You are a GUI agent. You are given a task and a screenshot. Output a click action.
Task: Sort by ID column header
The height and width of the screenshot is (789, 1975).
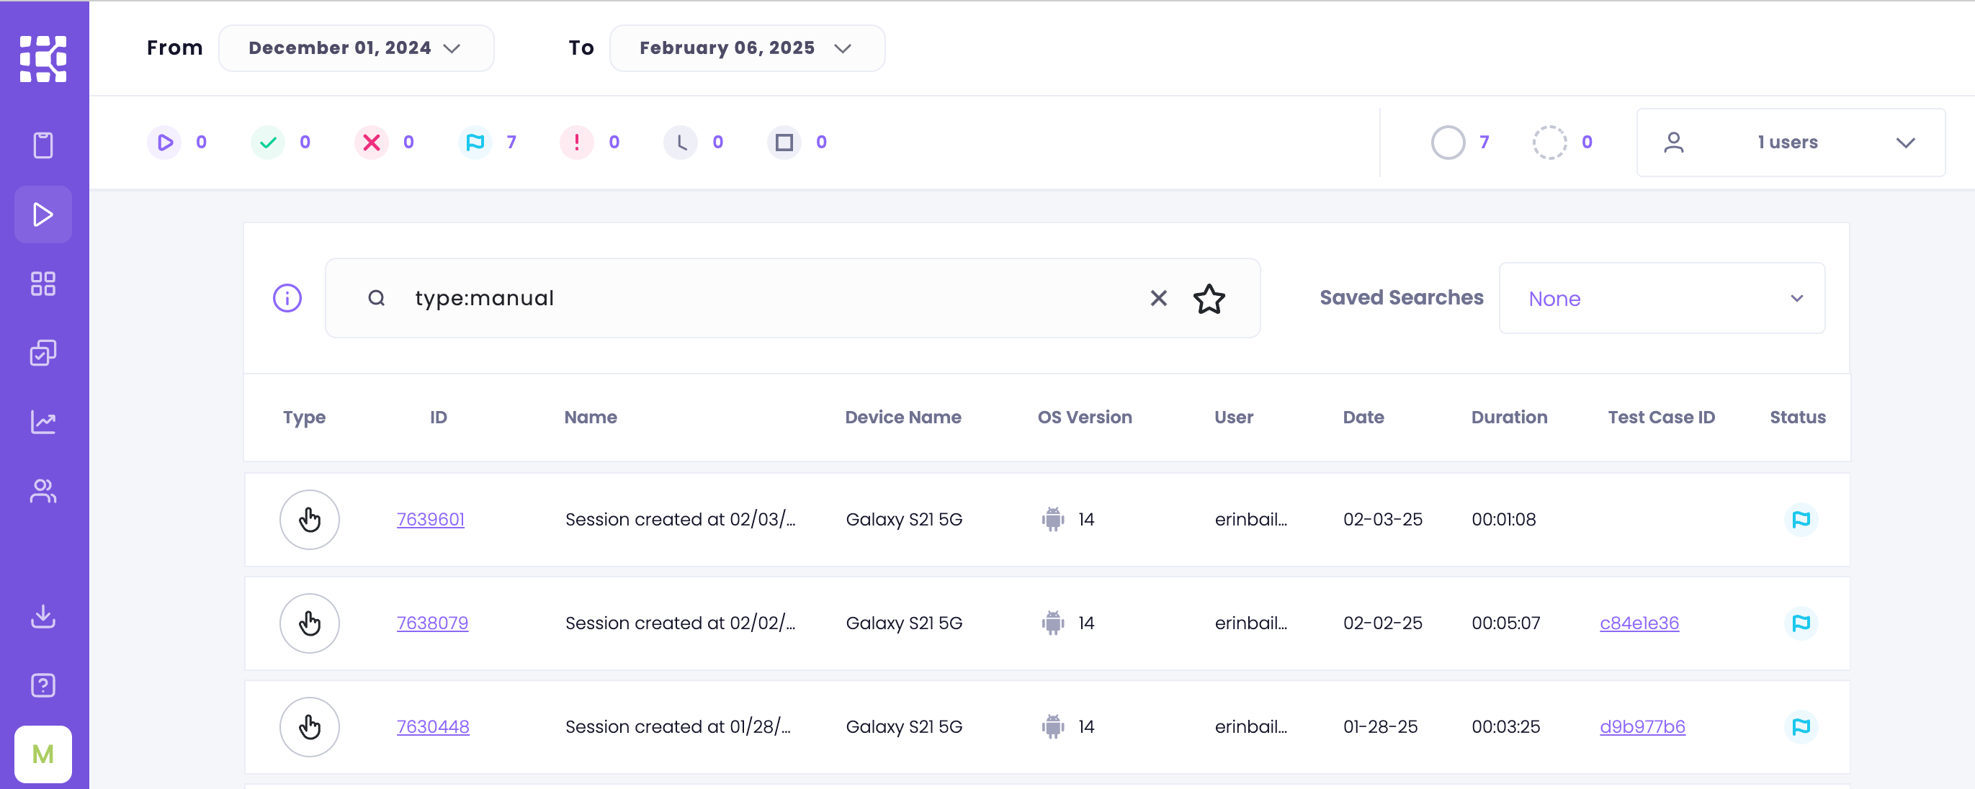coord(439,418)
